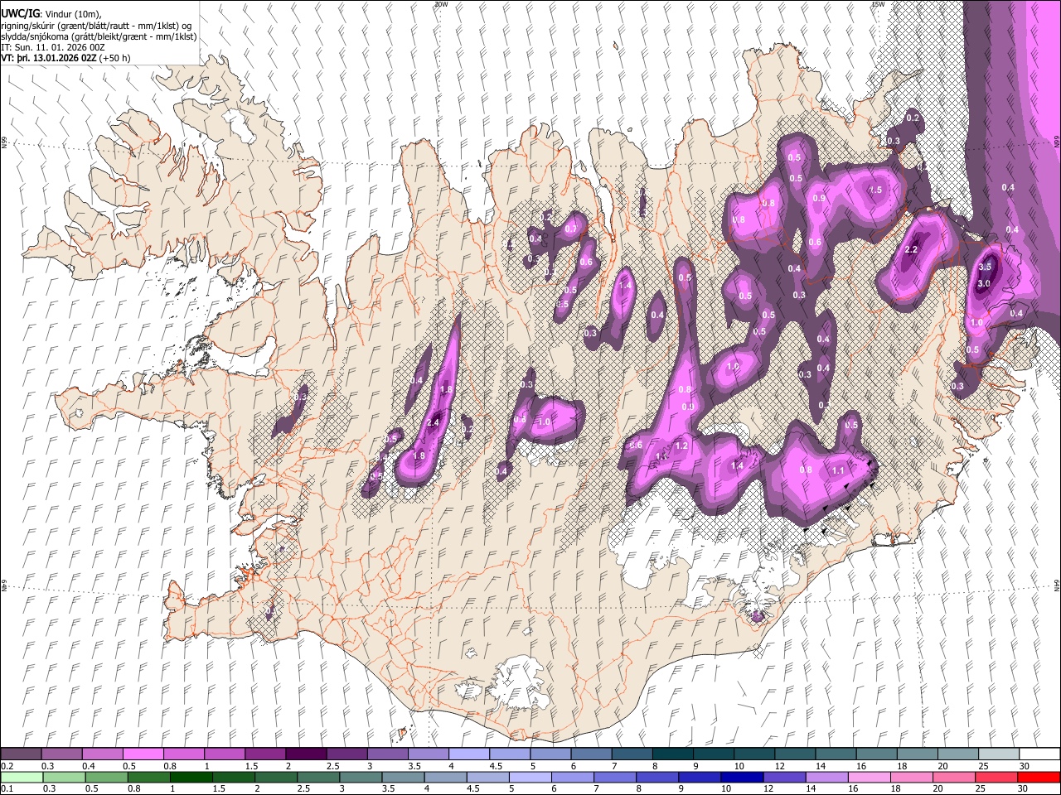Pick the dark navy 10 swatch in lower legend
1061x795 pixels.
point(740,777)
